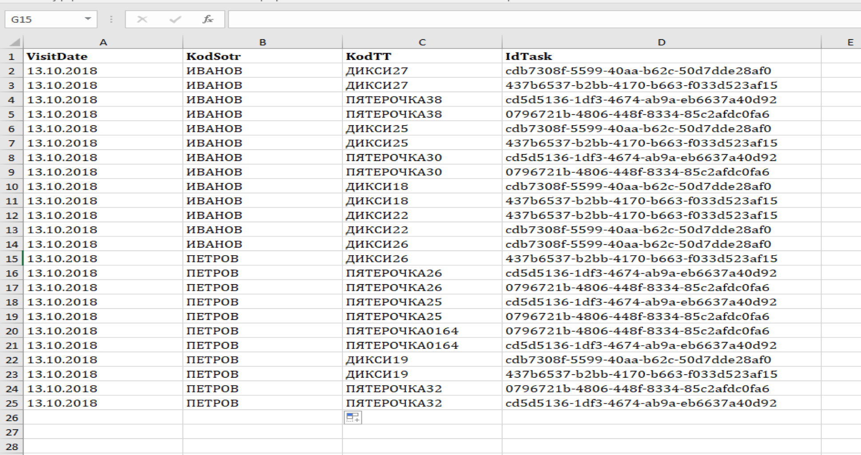Click the Cancel (X) formula bar icon
Image resolution: width=861 pixels, height=455 pixels.
pos(142,20)
